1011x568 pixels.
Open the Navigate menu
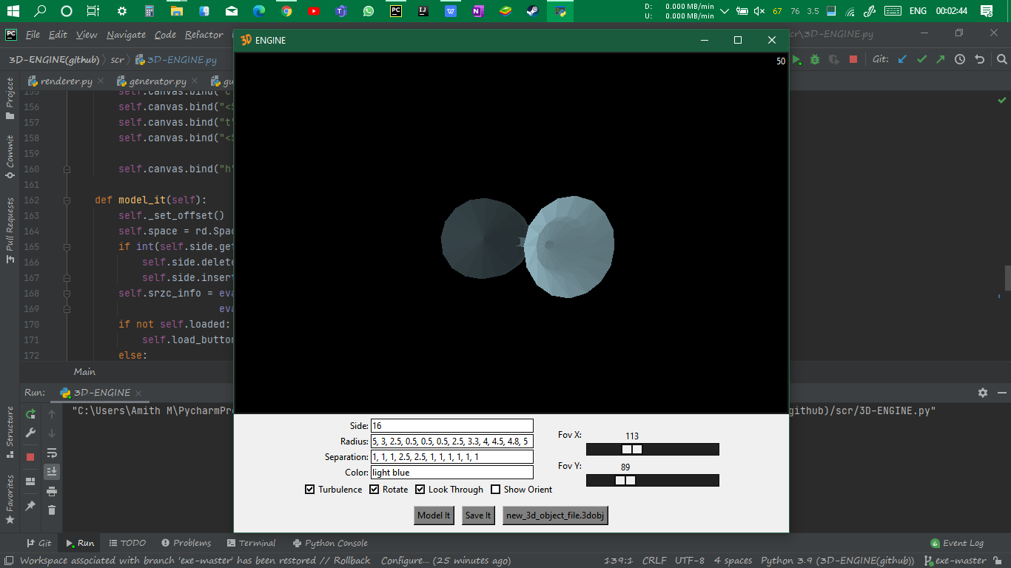coord(126,35)
